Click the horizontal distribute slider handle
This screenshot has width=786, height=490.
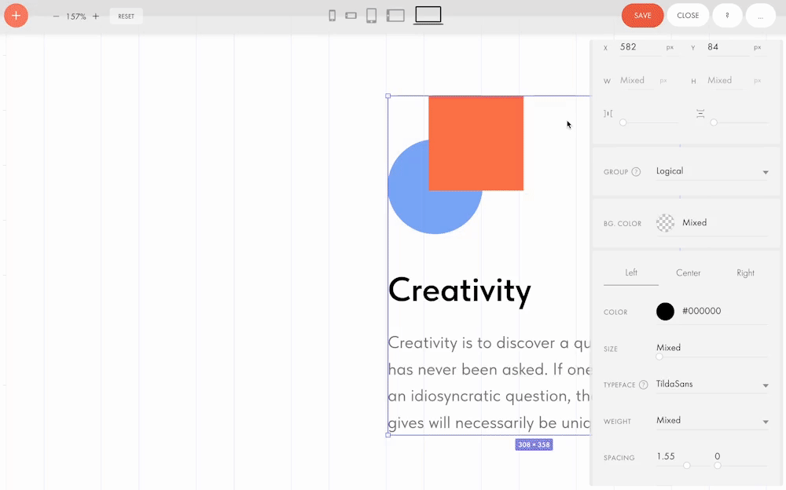click(623, 122)
